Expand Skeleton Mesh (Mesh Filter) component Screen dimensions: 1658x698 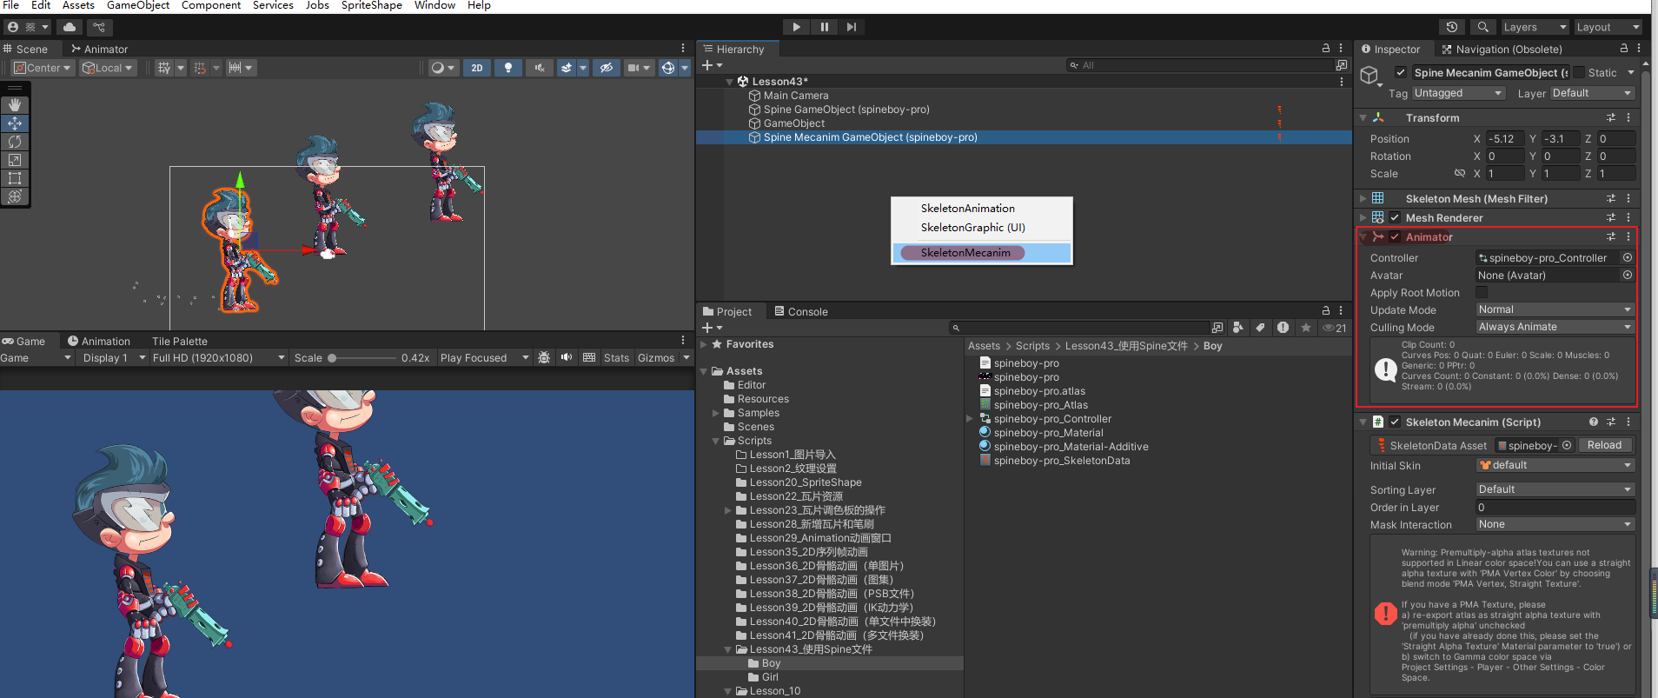click(x=1363, y=199)
